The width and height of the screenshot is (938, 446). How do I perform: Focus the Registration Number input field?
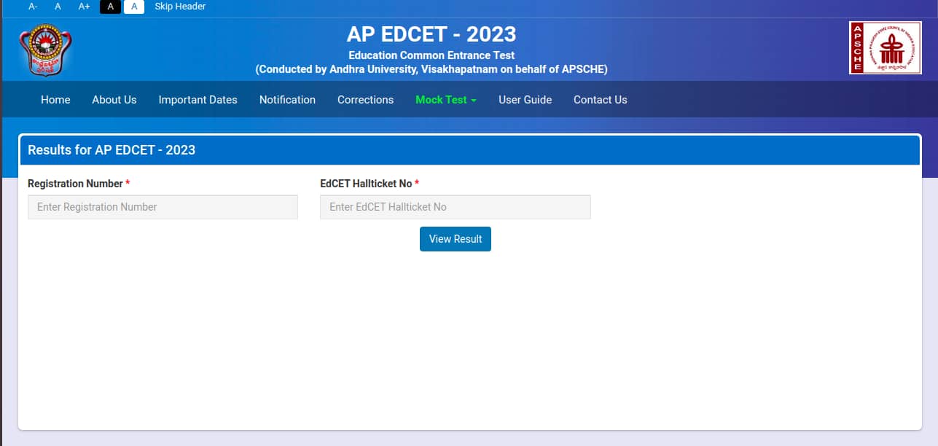click(x=163, y=207)
